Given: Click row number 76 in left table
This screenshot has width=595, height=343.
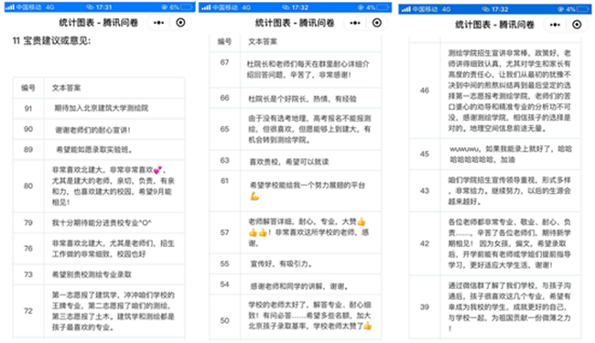Looking at the screenshot, I should pyautogui.click(x=28, y=248).
